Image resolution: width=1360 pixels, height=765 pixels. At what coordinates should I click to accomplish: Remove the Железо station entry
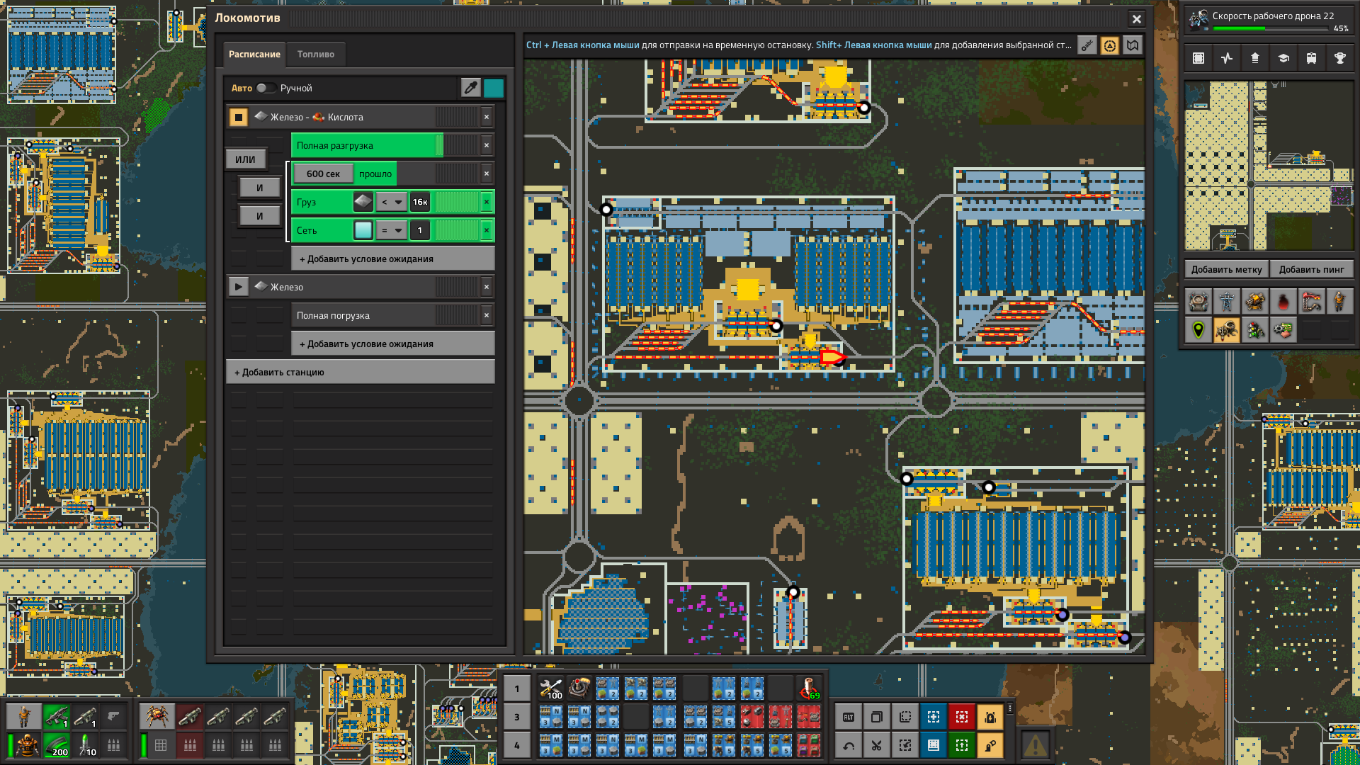click(x=487, y=287)
